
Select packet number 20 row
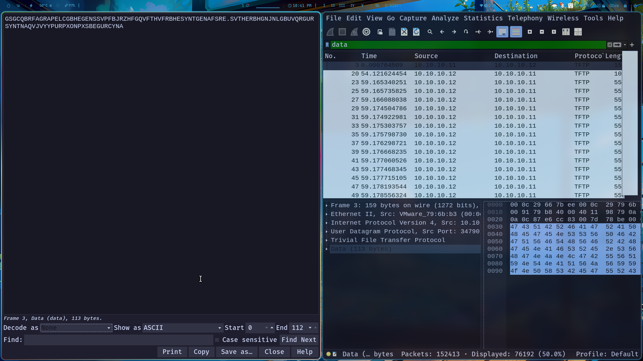pyautogui.click(x=472, y=74)
